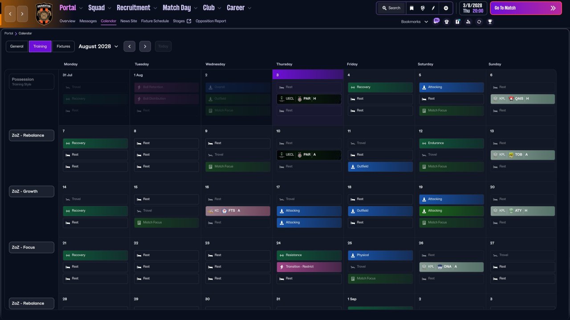Open the messages chat bubble shortcut

pyautogui.click(x=436, y=21)
